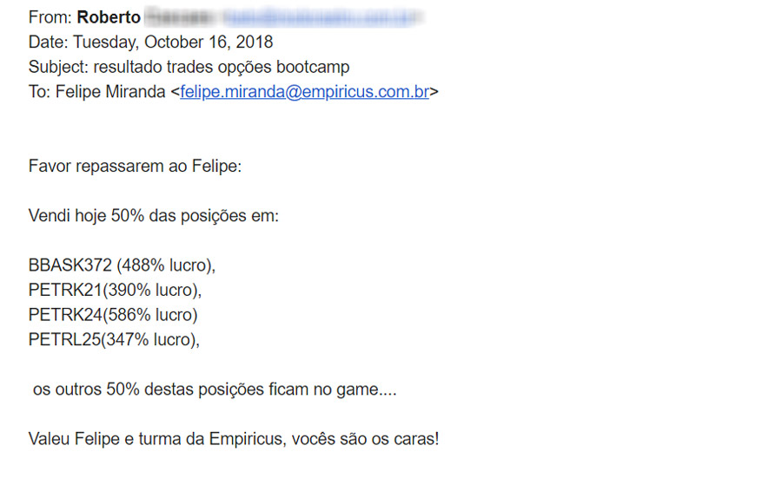Click the '488% lucro' profit text
The image size is (782, 478).
tap(165, 265)
